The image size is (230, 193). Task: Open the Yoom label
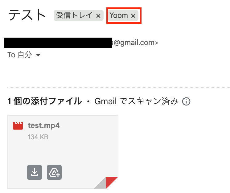tap(119, 15)
